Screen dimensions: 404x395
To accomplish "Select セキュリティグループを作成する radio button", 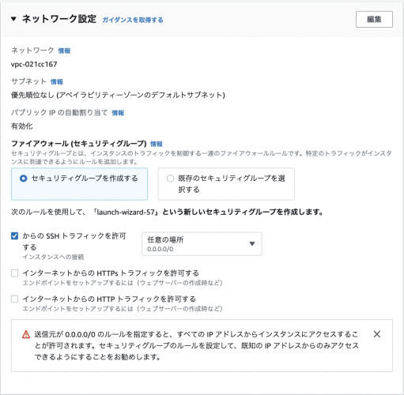I will 23,179.
